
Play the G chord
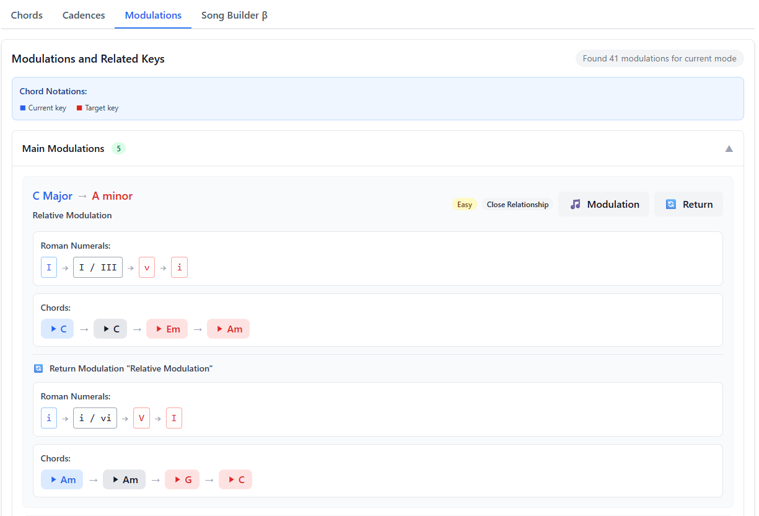pos(182,479)
